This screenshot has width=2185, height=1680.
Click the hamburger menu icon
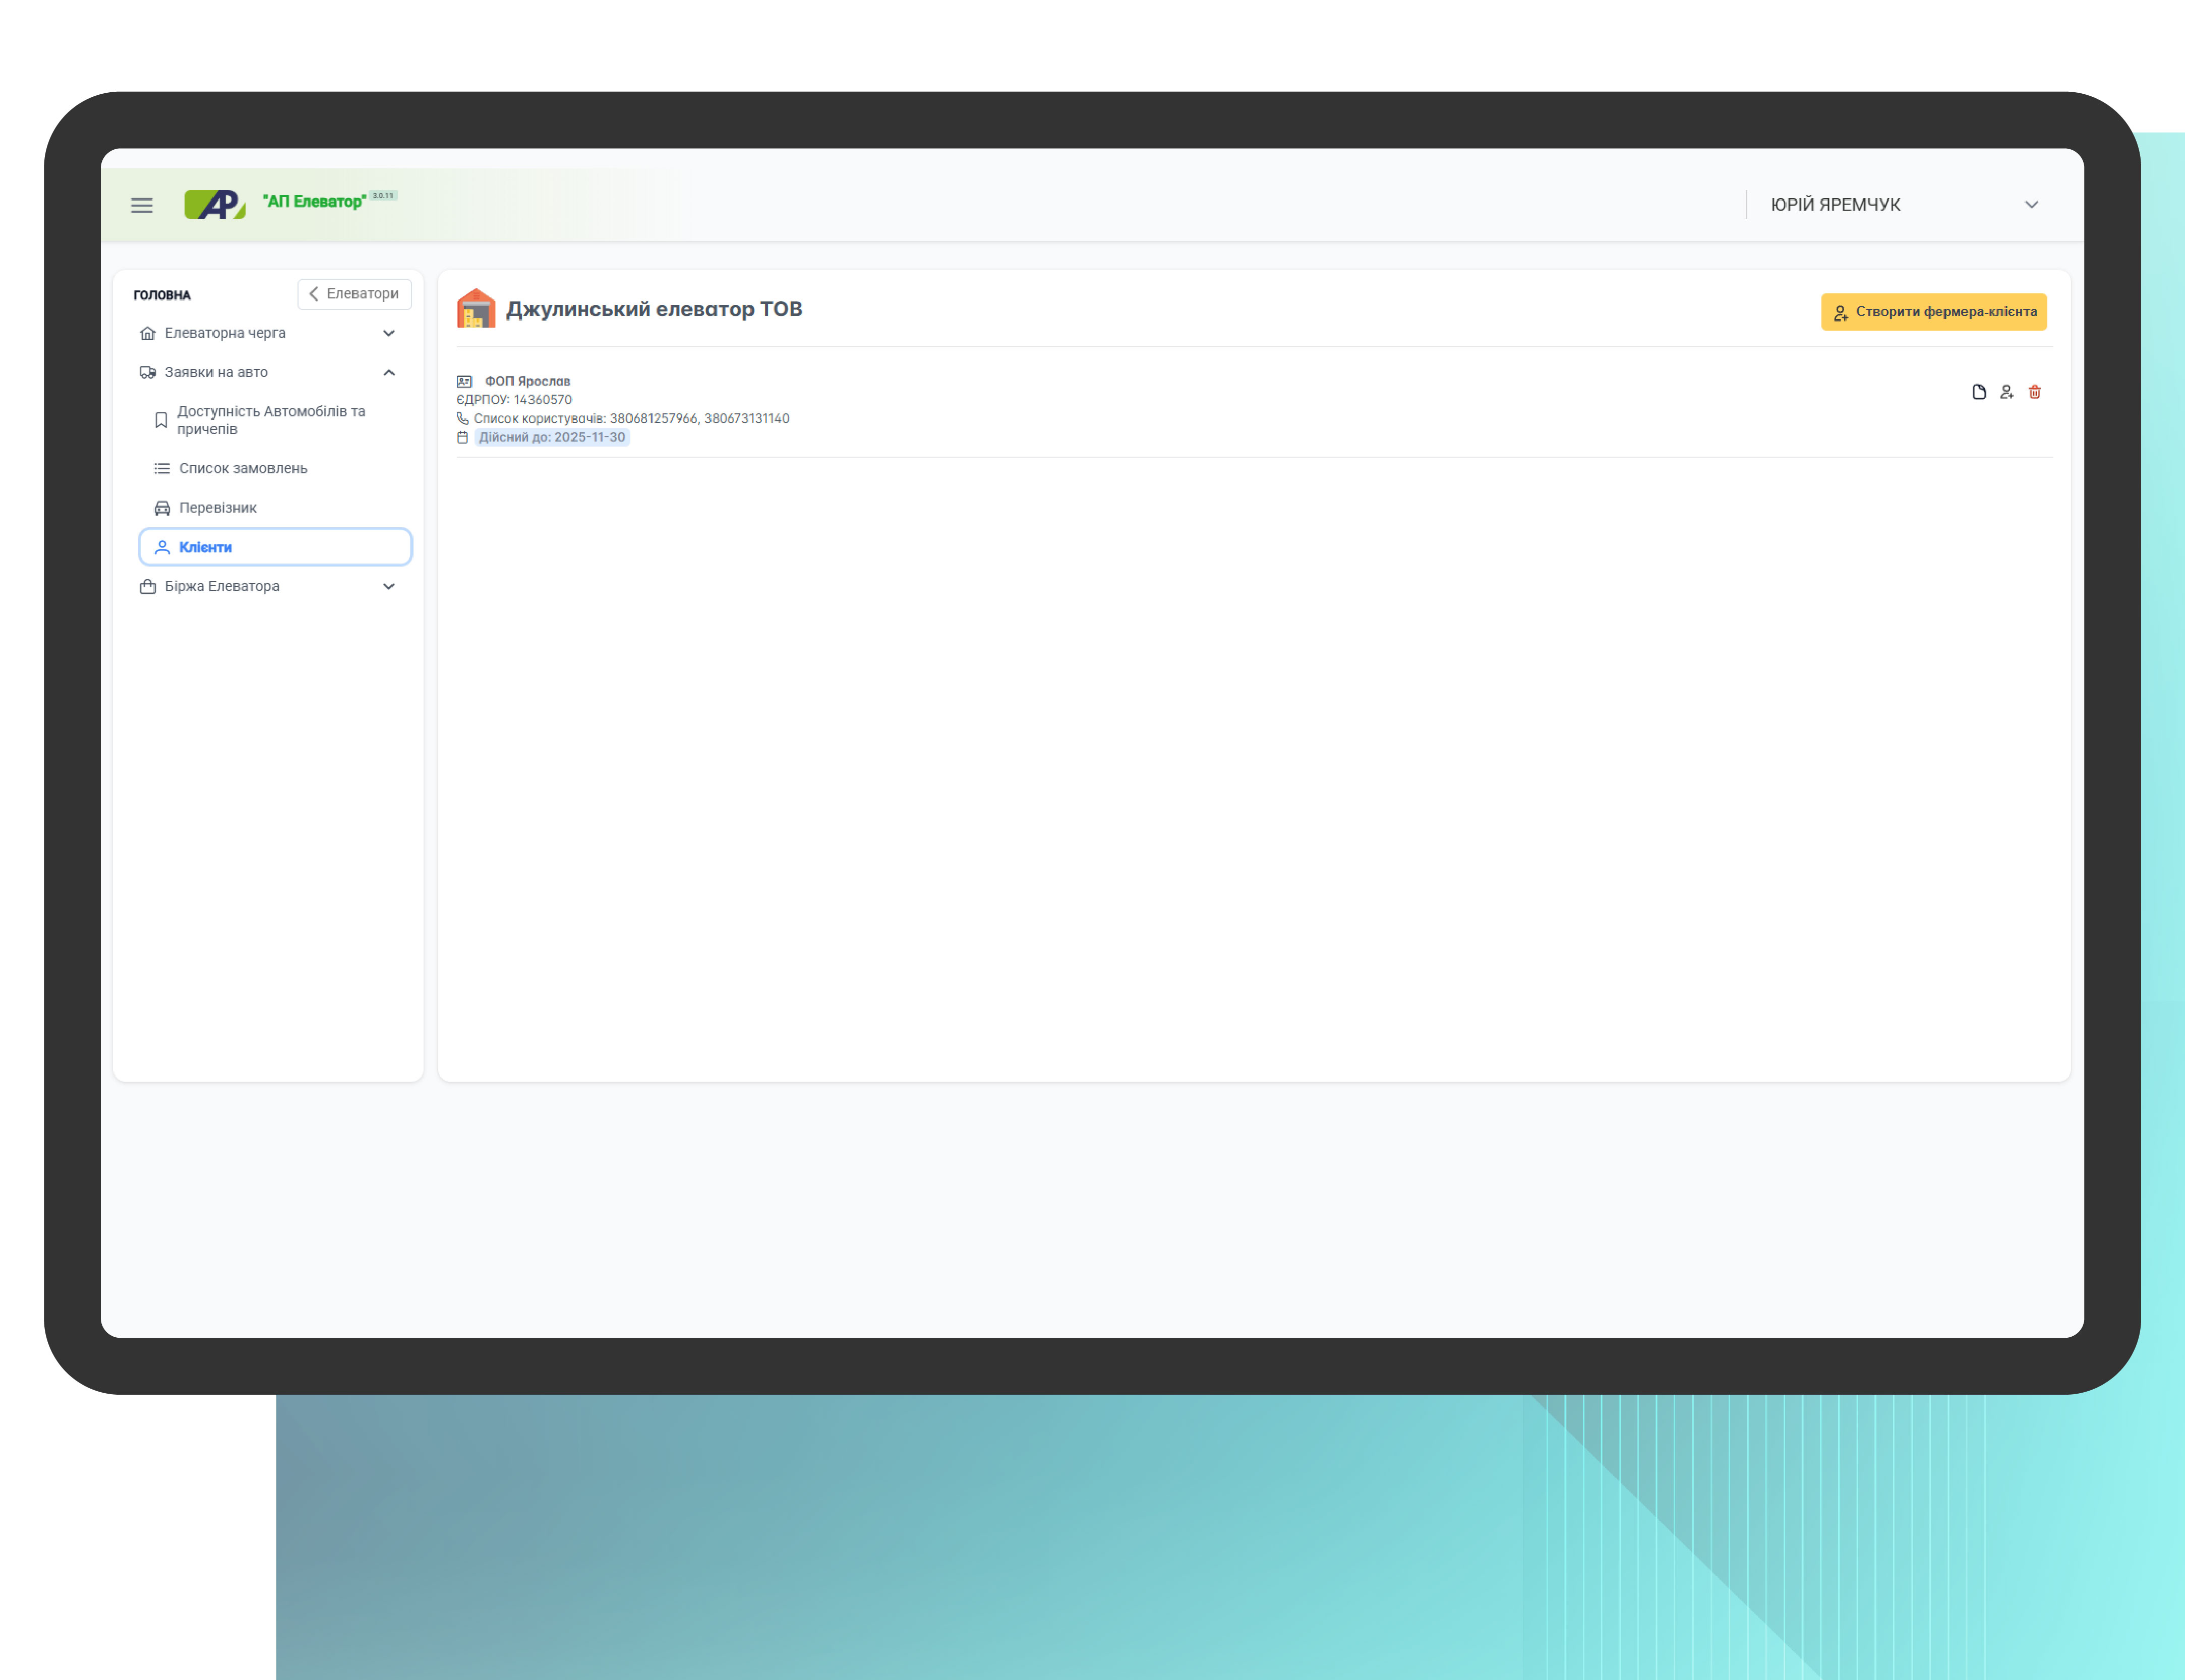pyautogui.click(x=142, y=205)
